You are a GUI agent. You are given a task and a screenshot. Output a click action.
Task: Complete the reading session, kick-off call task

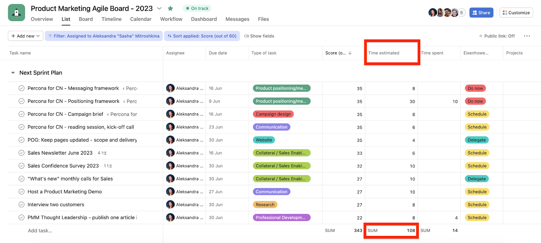coord(21,127)
